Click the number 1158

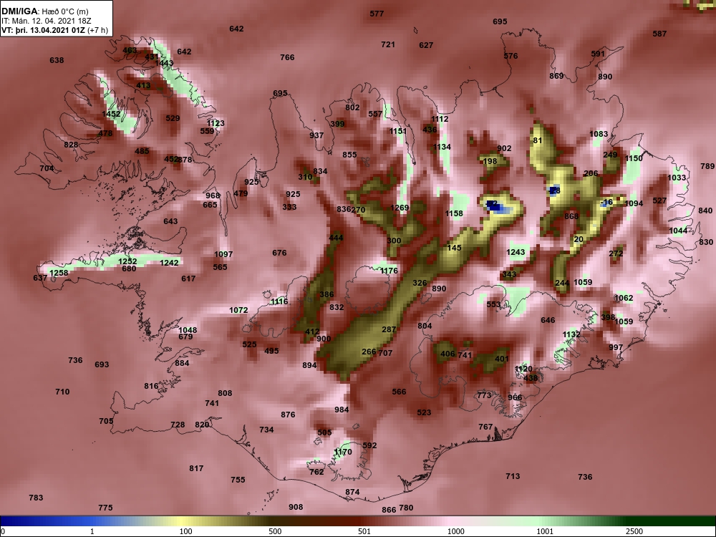(x=454, y=213)
